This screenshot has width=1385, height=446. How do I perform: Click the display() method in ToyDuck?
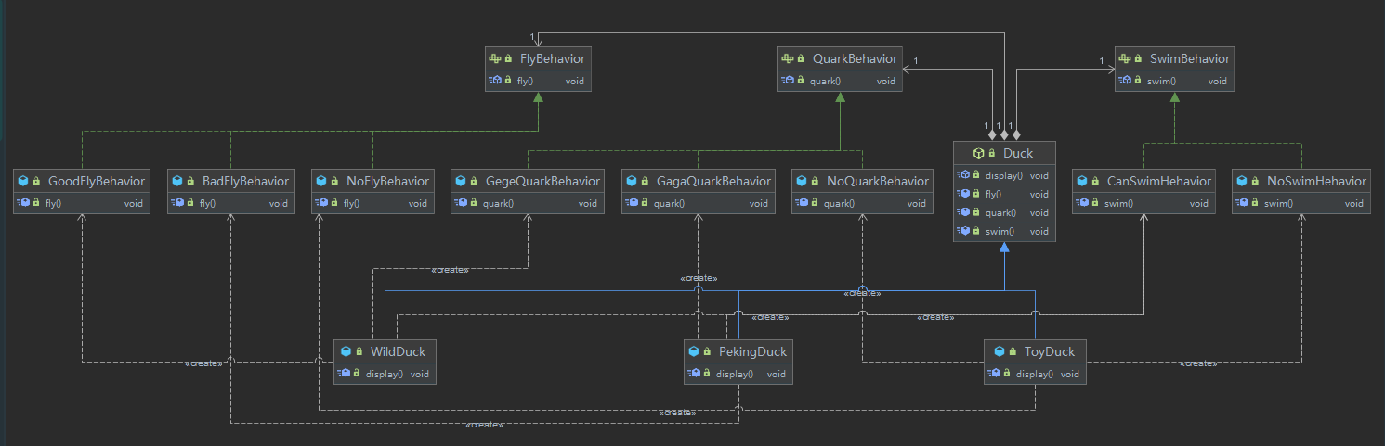click(1035, 374)
